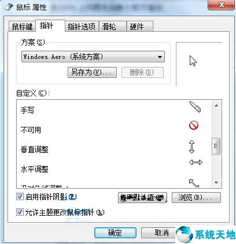Select the 手写 list entry
236x244 pixels.
tap(28, 110)
